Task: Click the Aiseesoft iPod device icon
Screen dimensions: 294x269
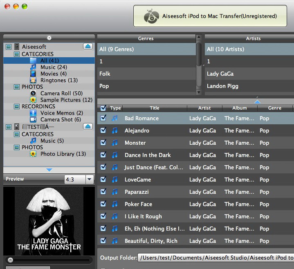Action: [17, 47]
